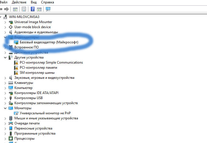Expand the Контроллеры USB category
This screenshot has width=207, height=143.
tap(5, 98)
